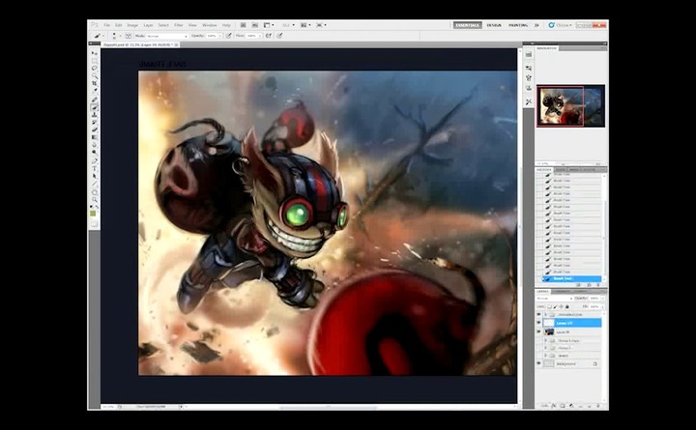Select the Blur tool
Viewport: 696px width, 430px height.
pos(94,145)
